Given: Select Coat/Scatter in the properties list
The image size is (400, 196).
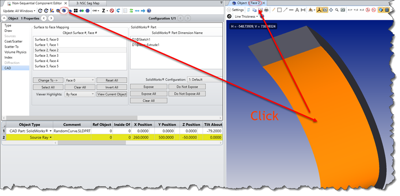Looking at the screenshot, I should 13,41.
